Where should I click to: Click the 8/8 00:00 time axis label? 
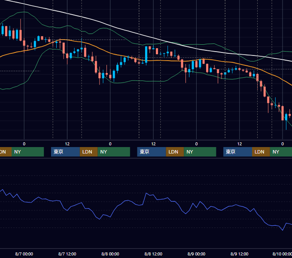pos(110,254)
